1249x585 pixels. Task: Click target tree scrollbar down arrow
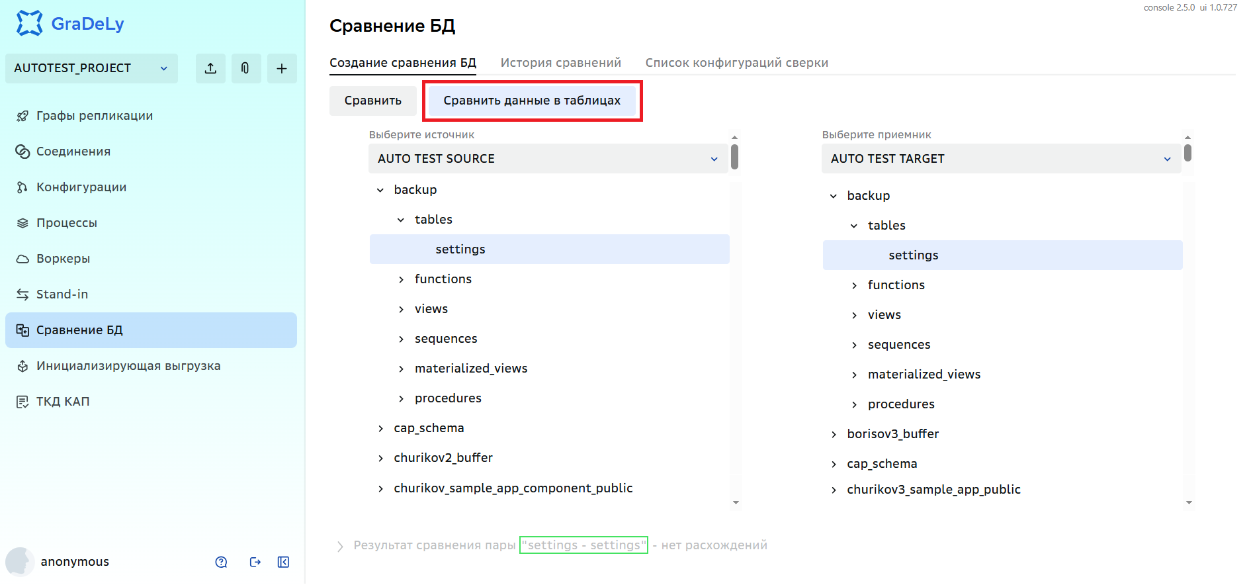tap(1189, 503)
